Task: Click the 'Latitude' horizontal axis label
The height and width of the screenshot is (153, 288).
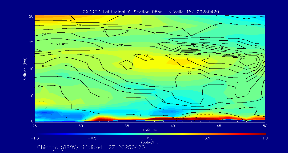Action: (x=150, y=130)
